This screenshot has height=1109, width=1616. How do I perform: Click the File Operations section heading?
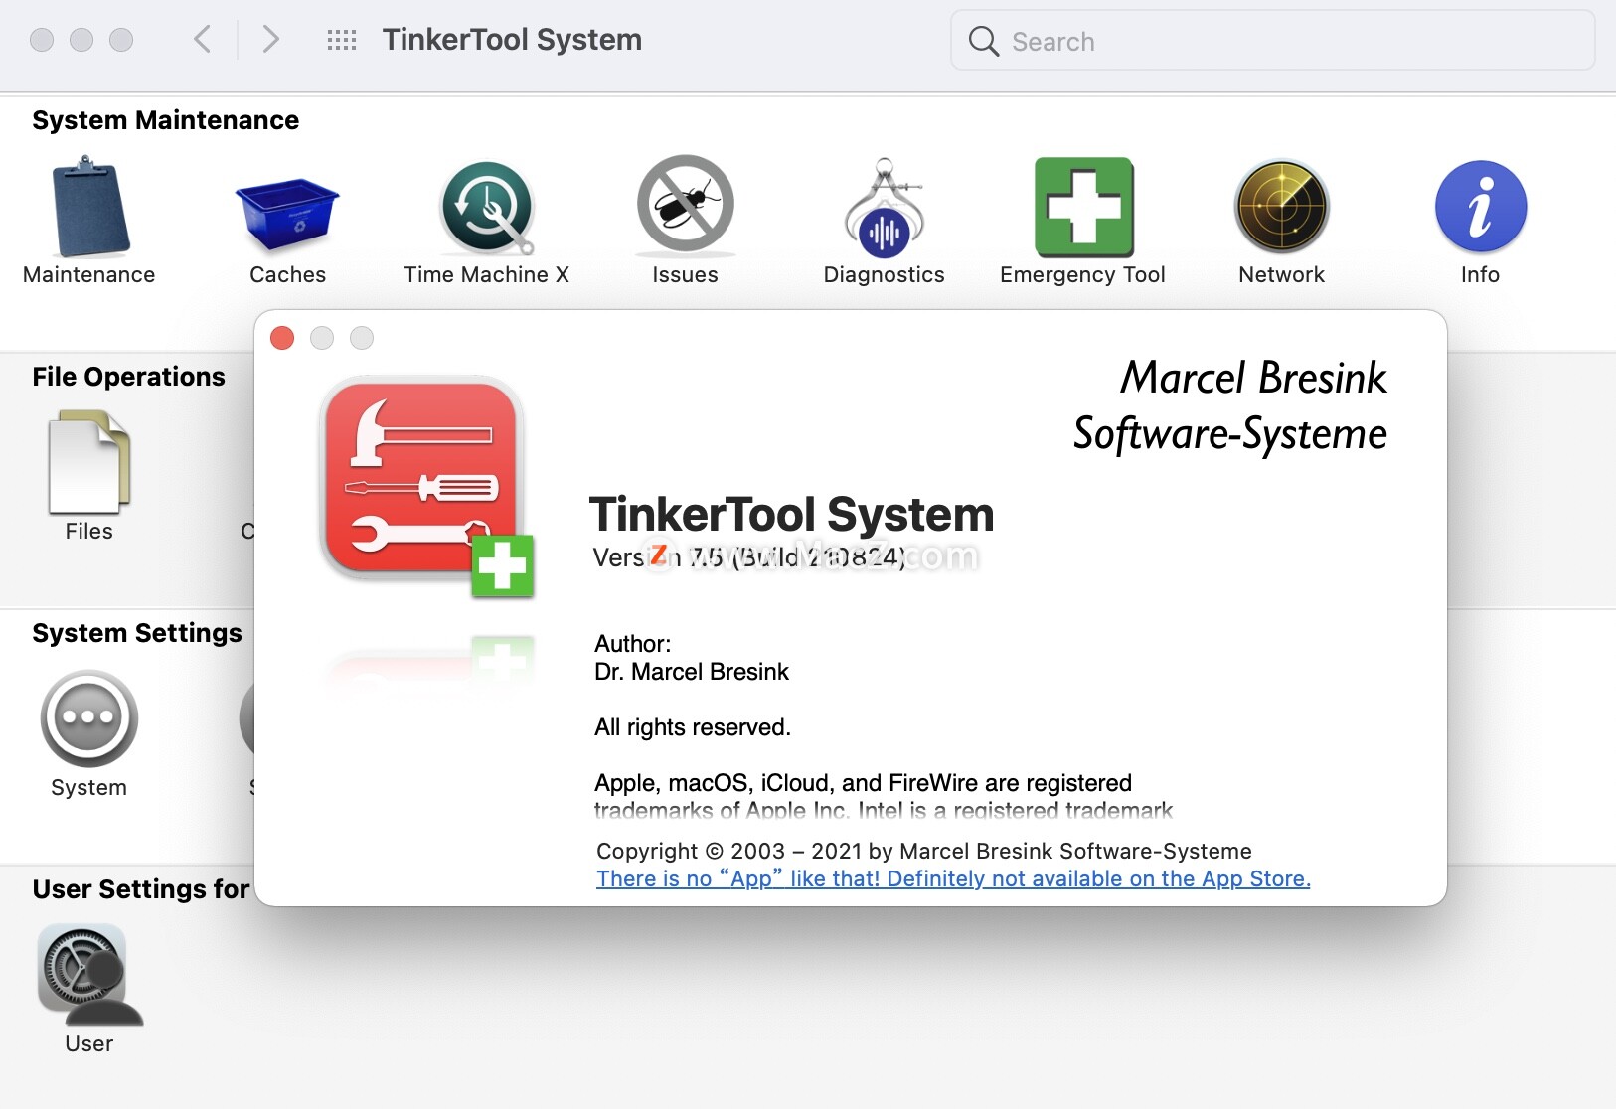129,377
